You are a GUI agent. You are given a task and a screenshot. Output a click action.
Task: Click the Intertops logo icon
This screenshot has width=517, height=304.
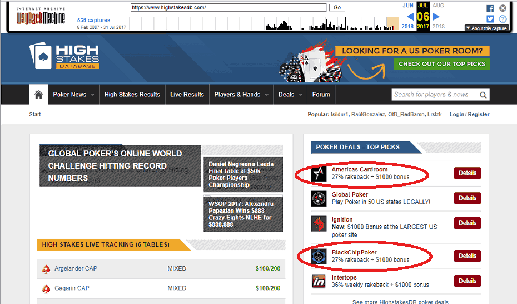click(319, 281)
